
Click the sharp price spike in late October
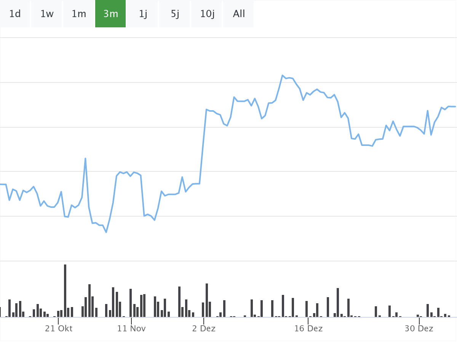click(85, 158)
